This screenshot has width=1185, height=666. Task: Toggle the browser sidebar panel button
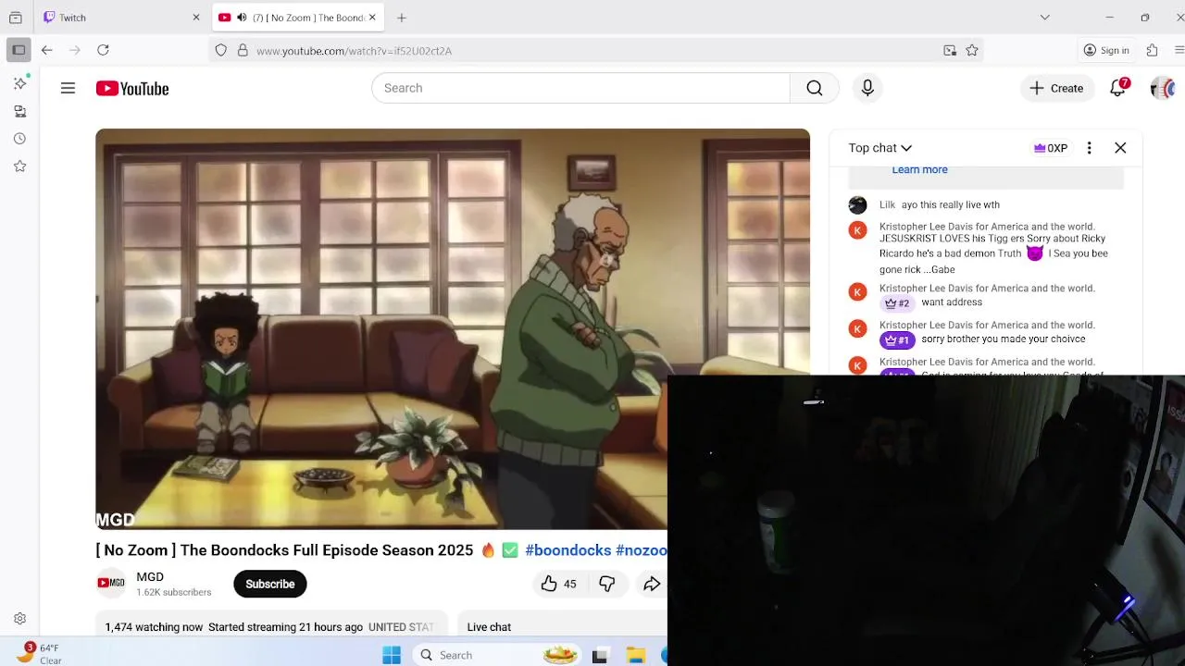point(19,50)
